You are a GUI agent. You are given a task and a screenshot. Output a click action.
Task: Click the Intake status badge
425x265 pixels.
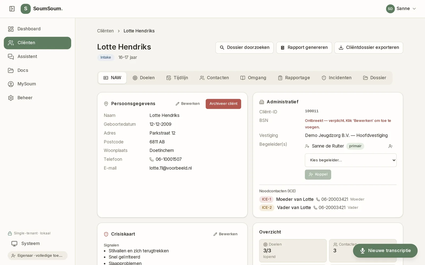point(106,58)
